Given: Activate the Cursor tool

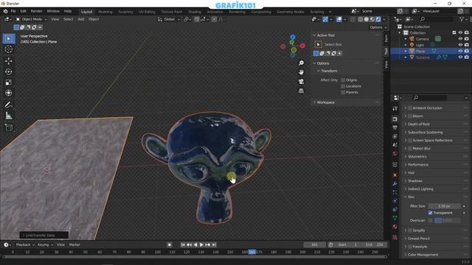Looking at the screenshot, I should pyautogui.click(x=8, y=49).
